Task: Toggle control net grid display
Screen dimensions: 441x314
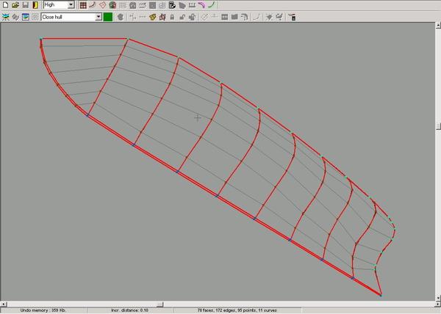Action: pyautogui.click(x=83, y=5)
